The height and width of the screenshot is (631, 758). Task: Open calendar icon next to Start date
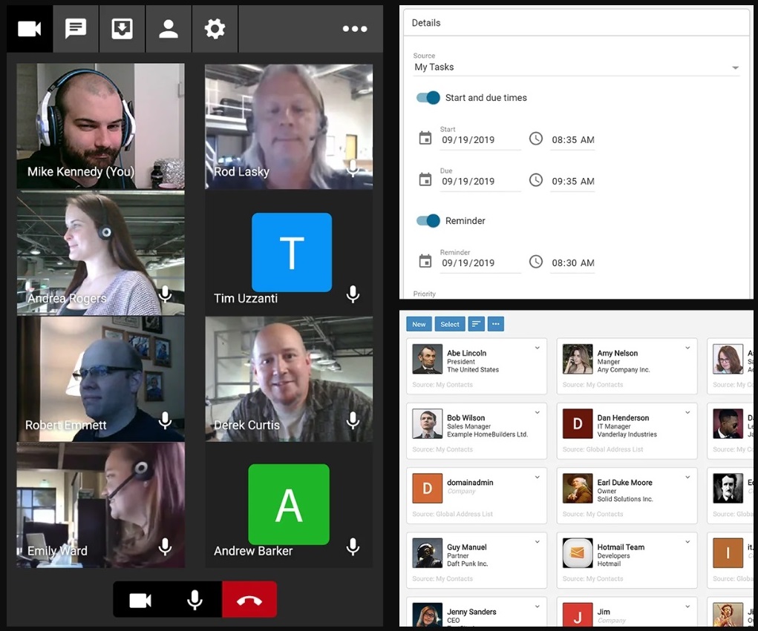point(425,139)
